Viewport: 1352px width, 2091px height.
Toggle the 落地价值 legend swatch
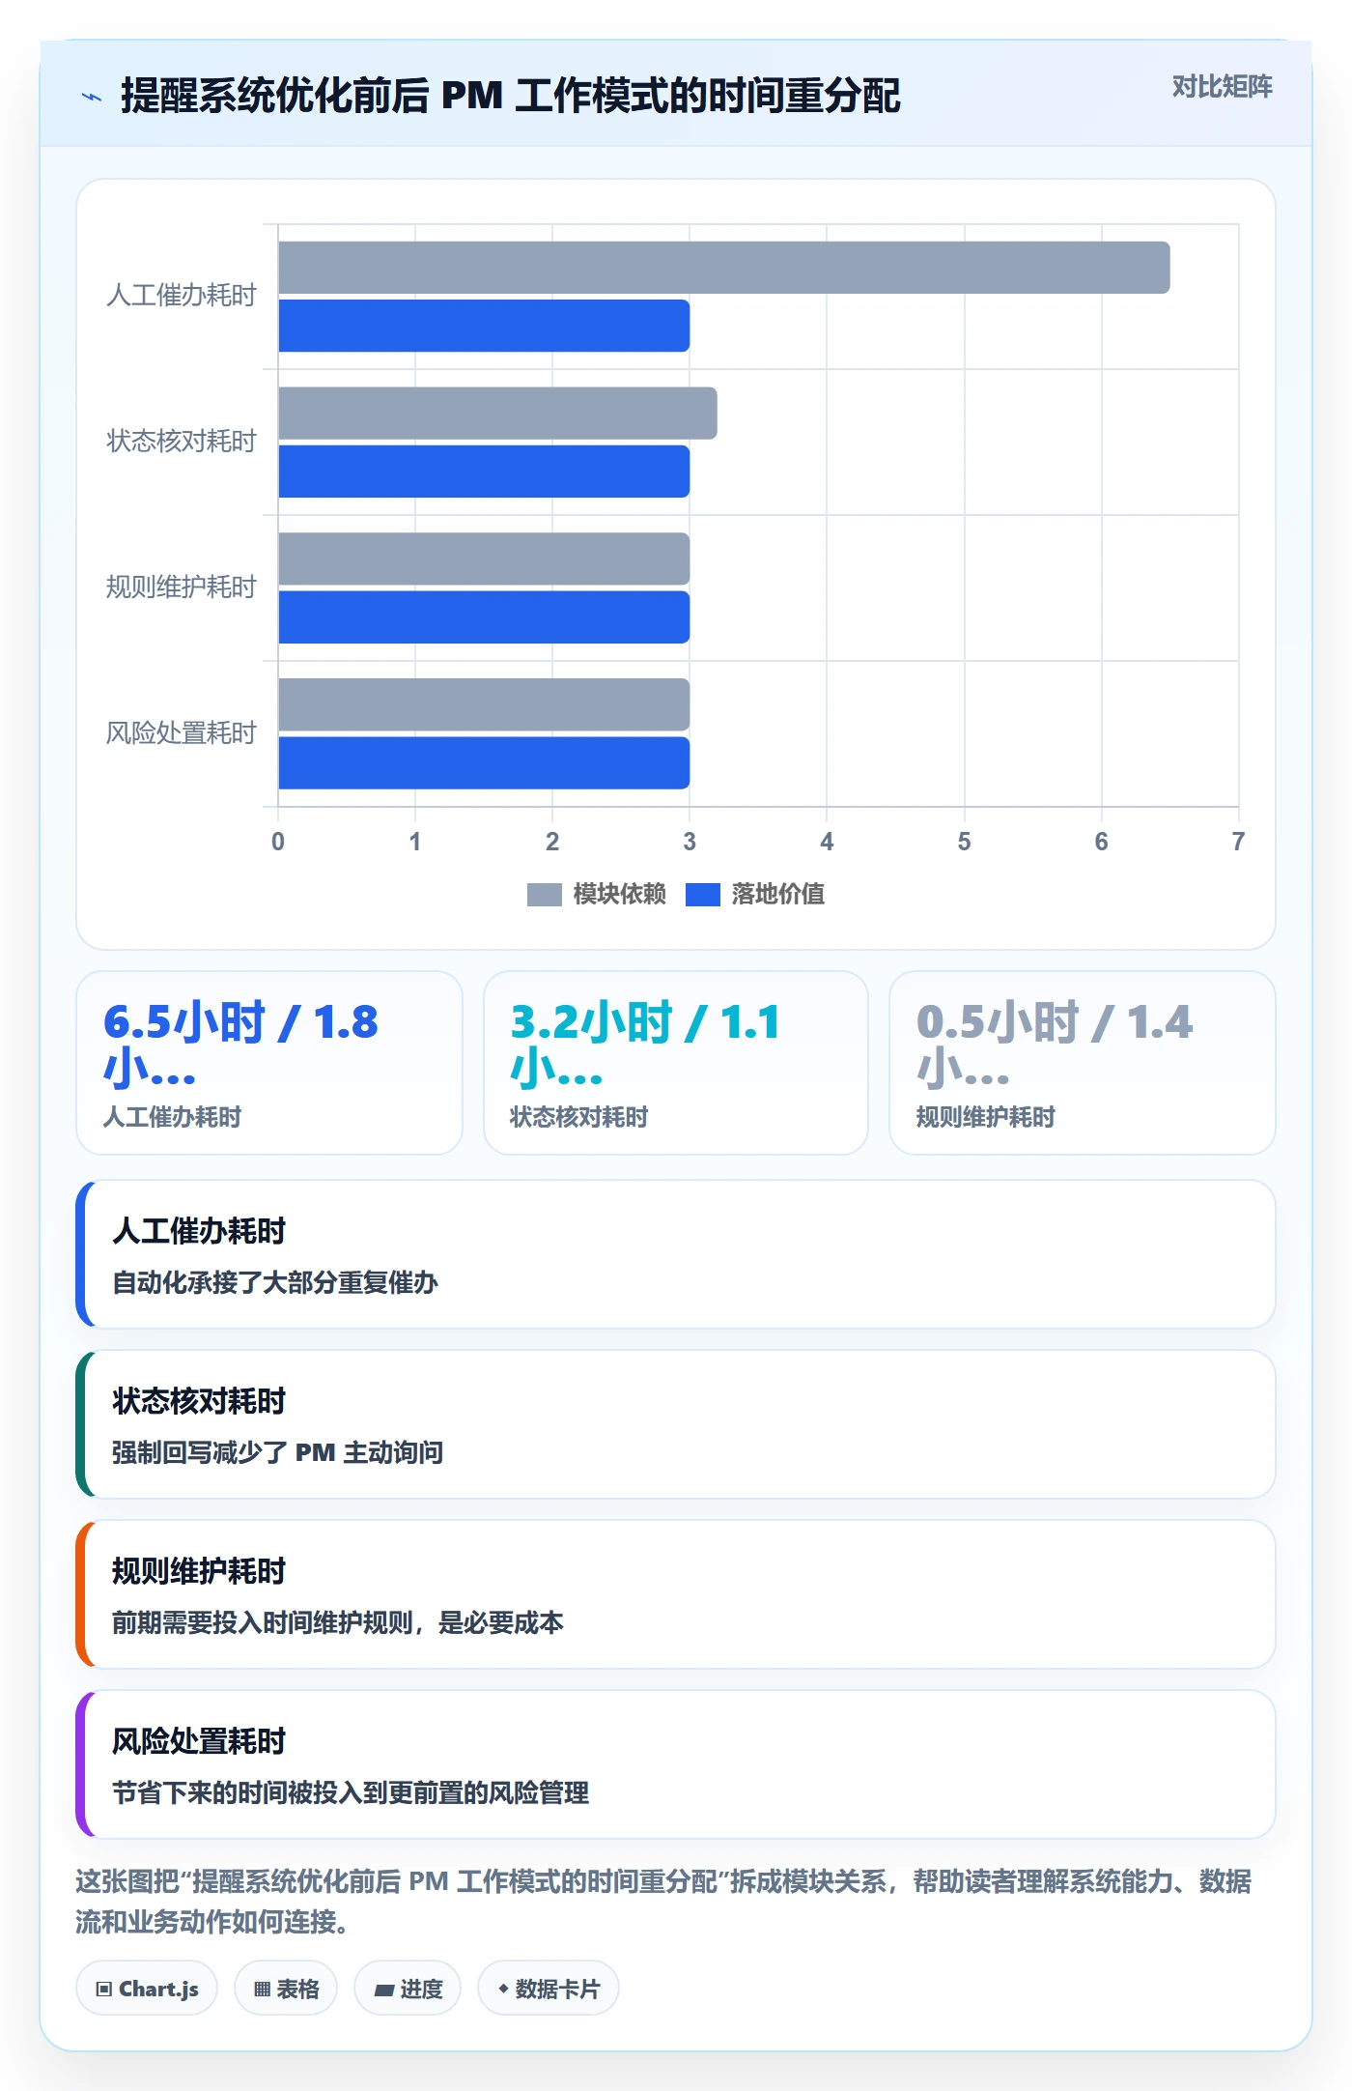[703, 895]
